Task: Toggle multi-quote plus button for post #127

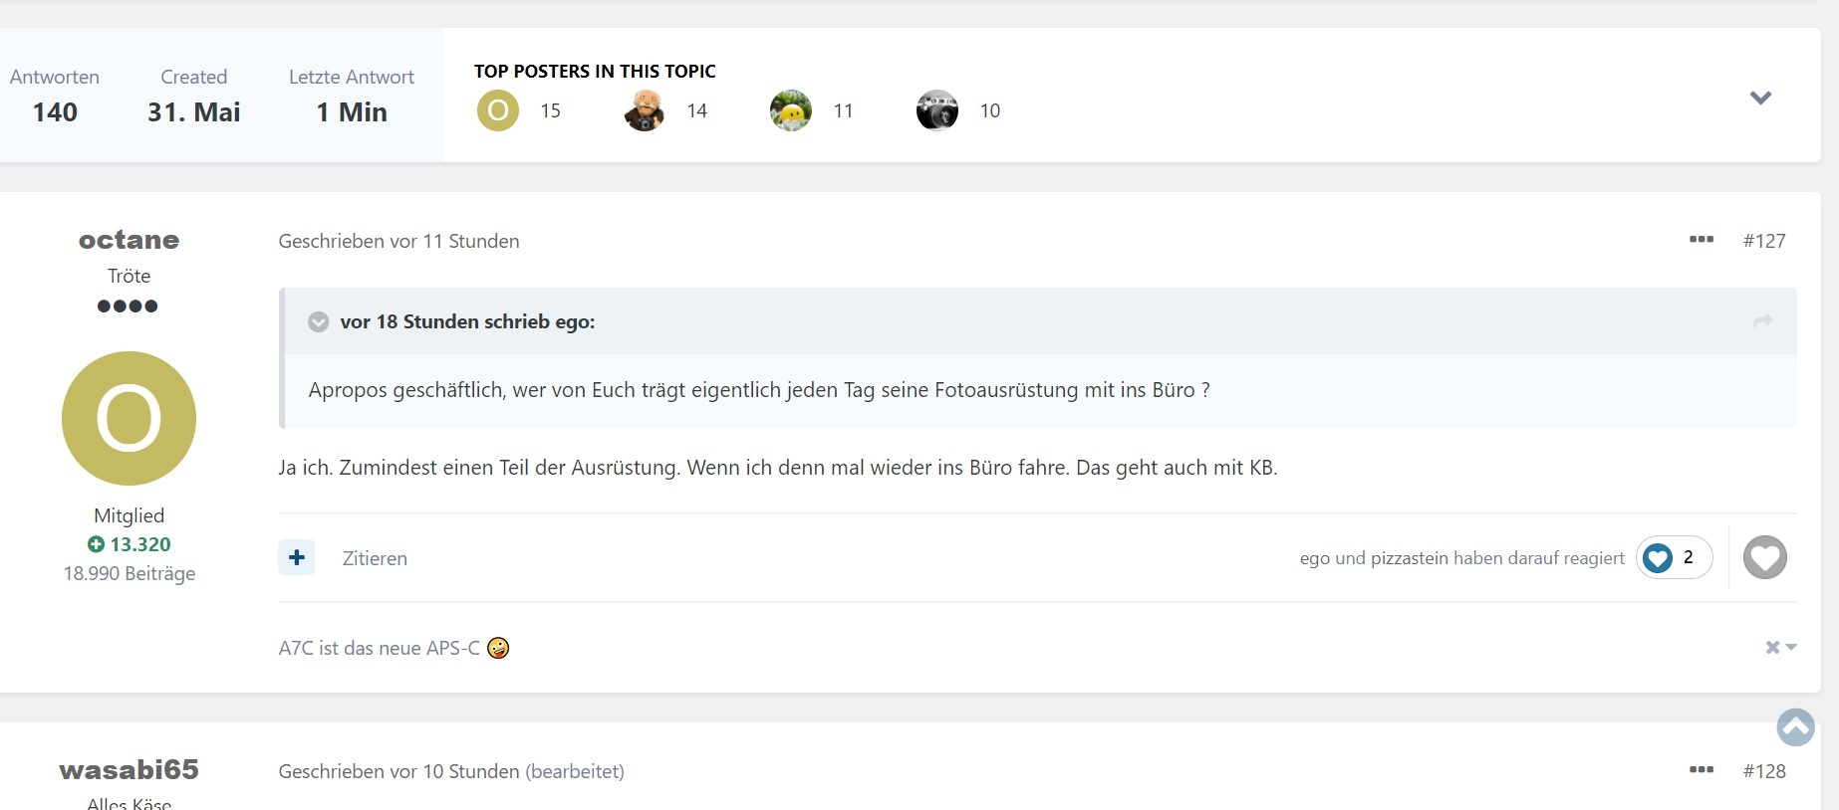Action: [296, 557]
